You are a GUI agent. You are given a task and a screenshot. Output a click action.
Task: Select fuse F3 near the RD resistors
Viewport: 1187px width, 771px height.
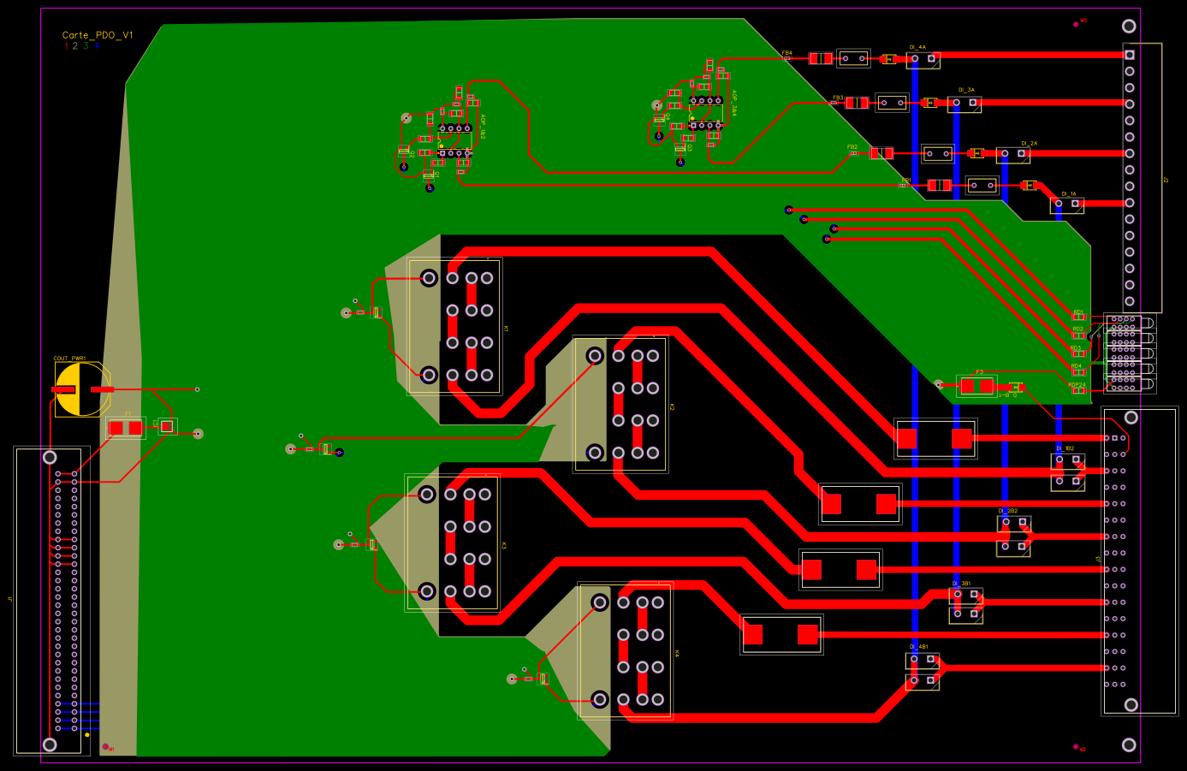click(976, 387)
